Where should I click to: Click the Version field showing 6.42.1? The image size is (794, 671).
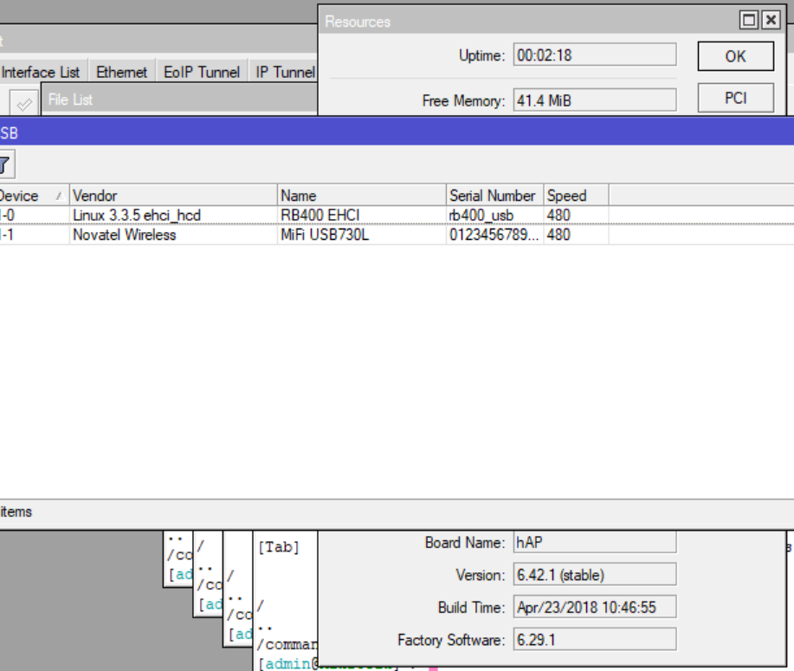595,574
